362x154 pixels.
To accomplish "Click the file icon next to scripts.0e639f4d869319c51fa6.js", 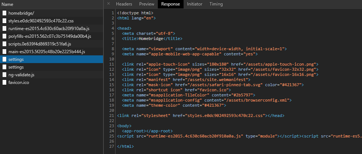I will pos(4,44).
